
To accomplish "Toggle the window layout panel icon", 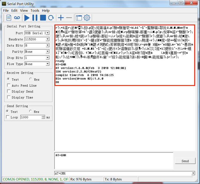I will [79, 18].
